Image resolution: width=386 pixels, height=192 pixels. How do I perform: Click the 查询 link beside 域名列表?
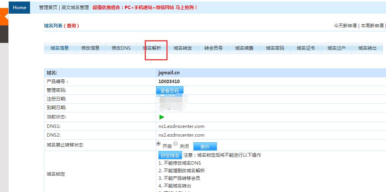tap(71, 26)
